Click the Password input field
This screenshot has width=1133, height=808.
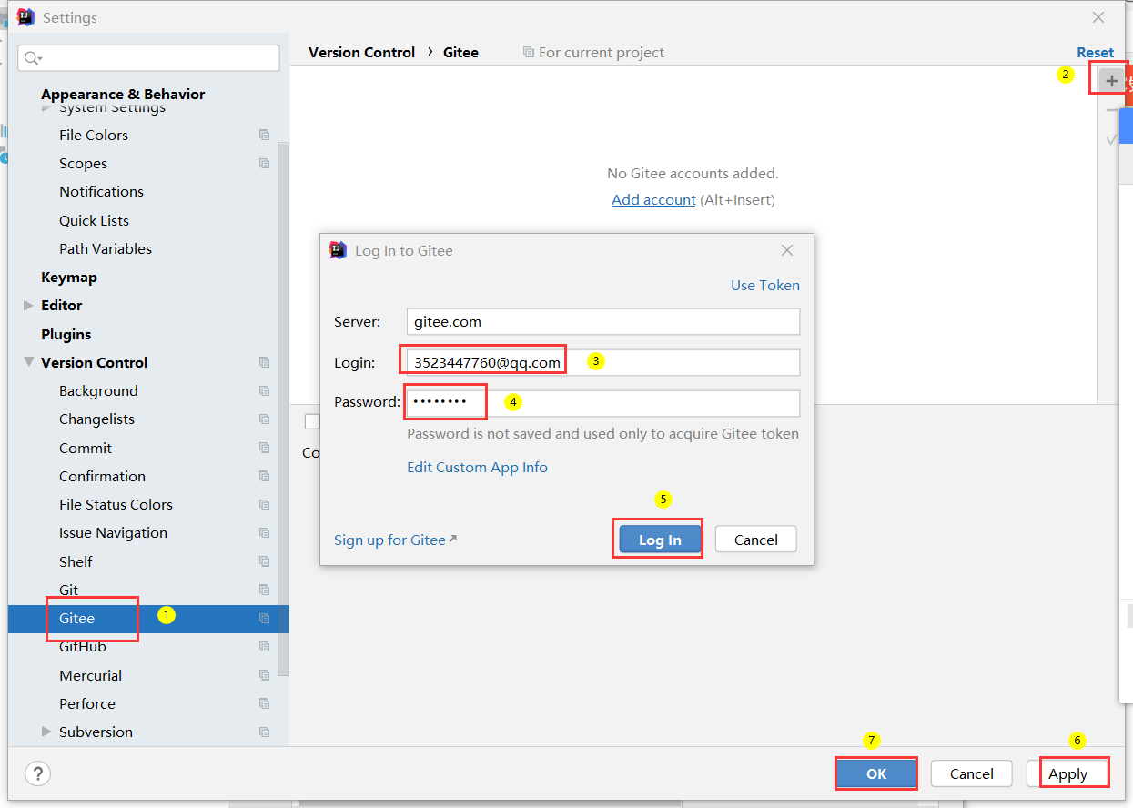pos(603,403)
